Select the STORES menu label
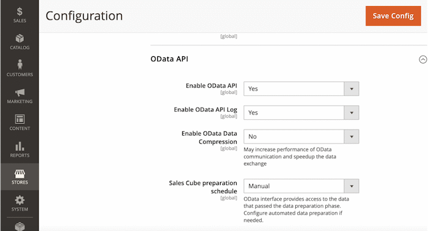The image size is (428, 231). tap(20, 182)
